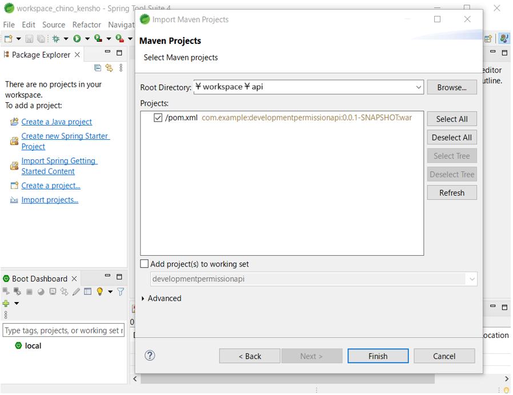Click the green plus icon in Boot Dashboard

tap(6, 303)
